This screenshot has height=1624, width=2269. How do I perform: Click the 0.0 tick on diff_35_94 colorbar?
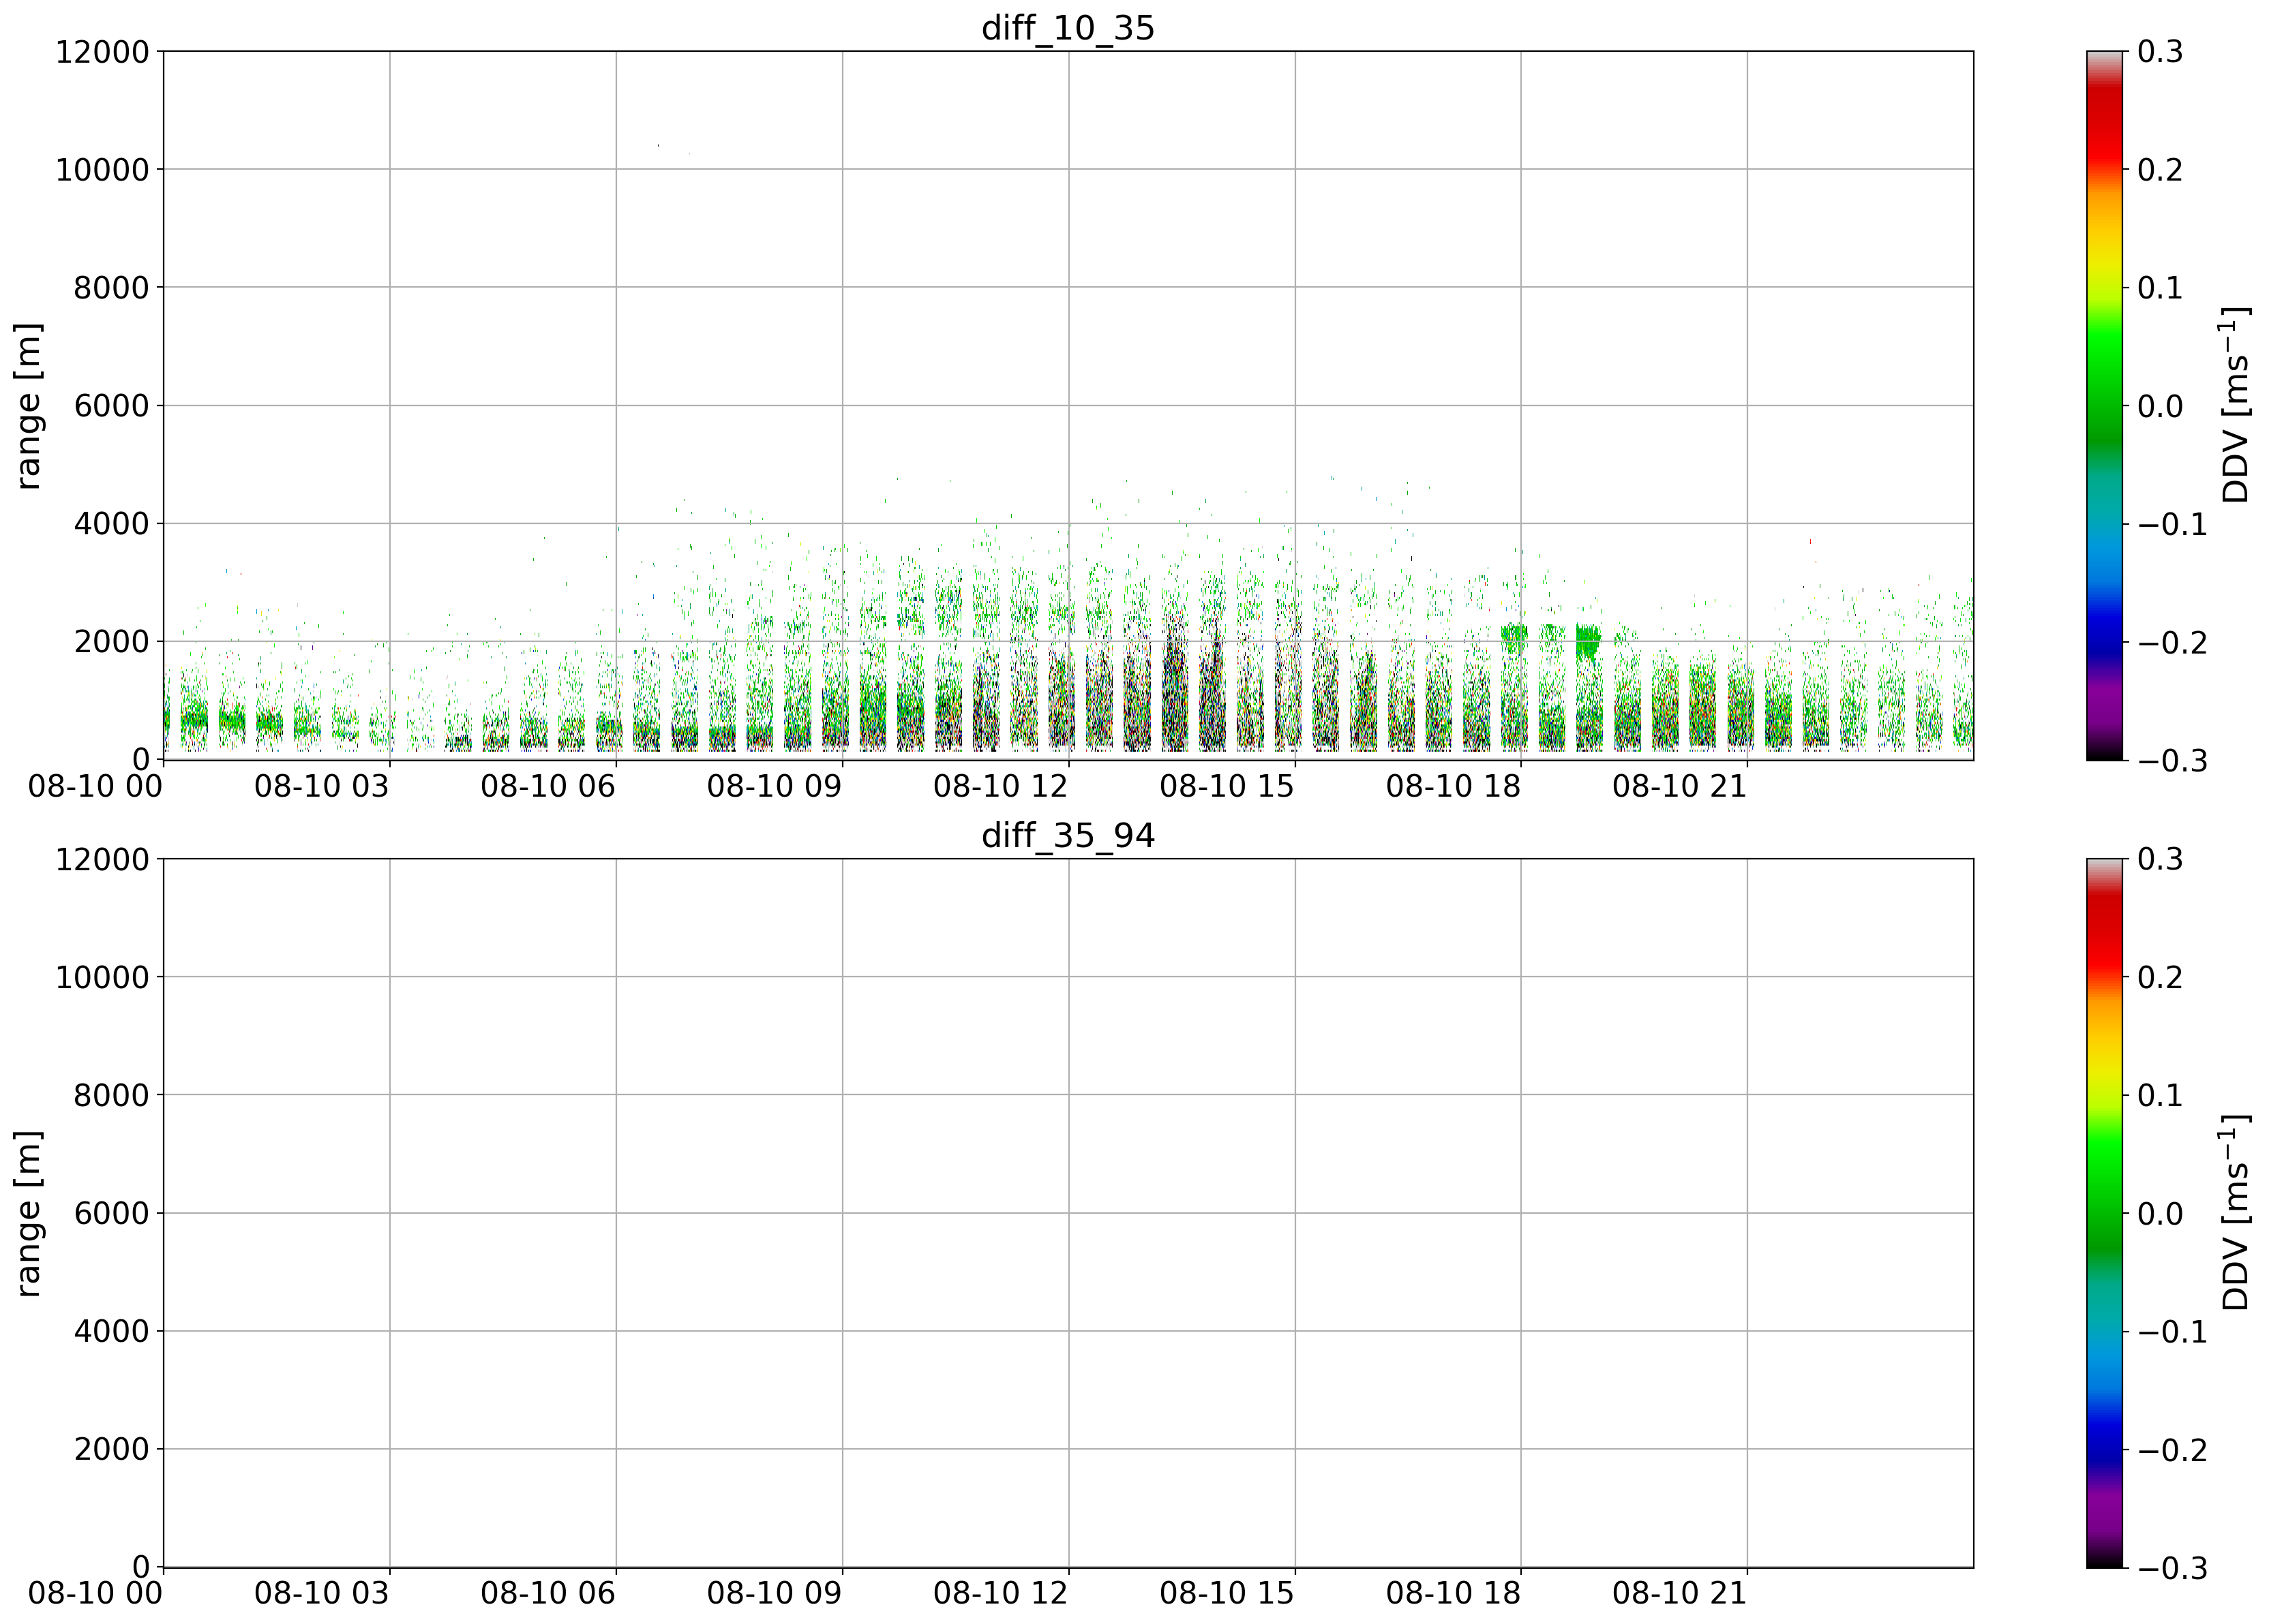pyautogui.click(x=2161, y=1213)
